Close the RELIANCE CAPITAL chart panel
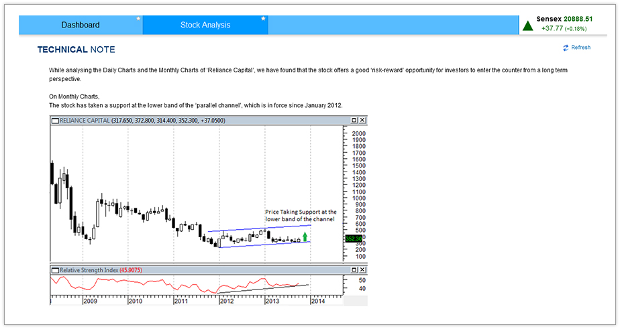Screen dimensions: 620x329 pos(362,120)
